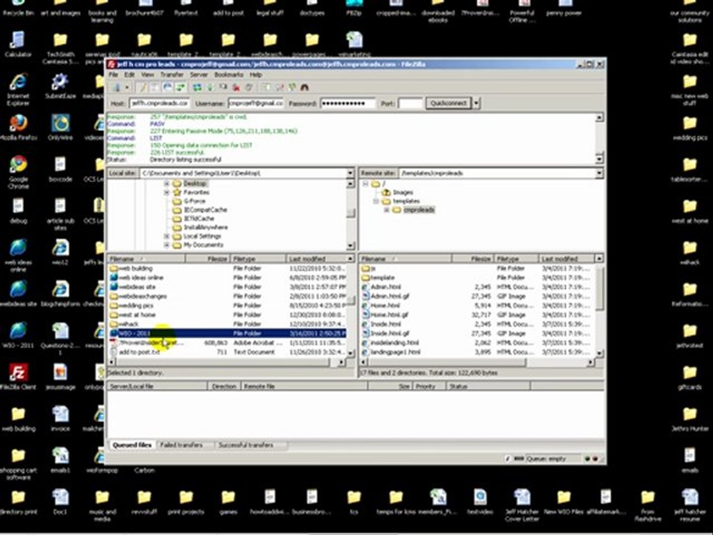The height and width of the screenshot is (535, 713).
Task: Open the Site Manager toolbar icon
Action: tap(117, 88)
